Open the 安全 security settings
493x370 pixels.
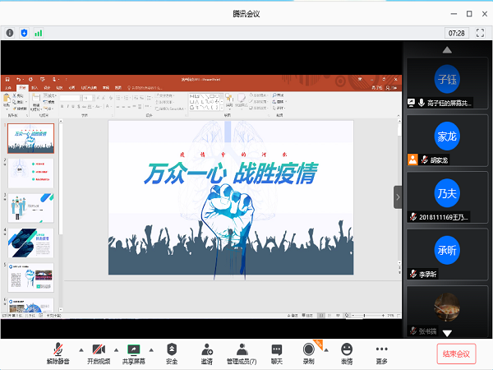[x=172, y=354]
